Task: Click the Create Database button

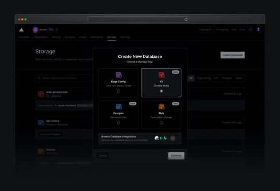Action: [x=232, y=55]
